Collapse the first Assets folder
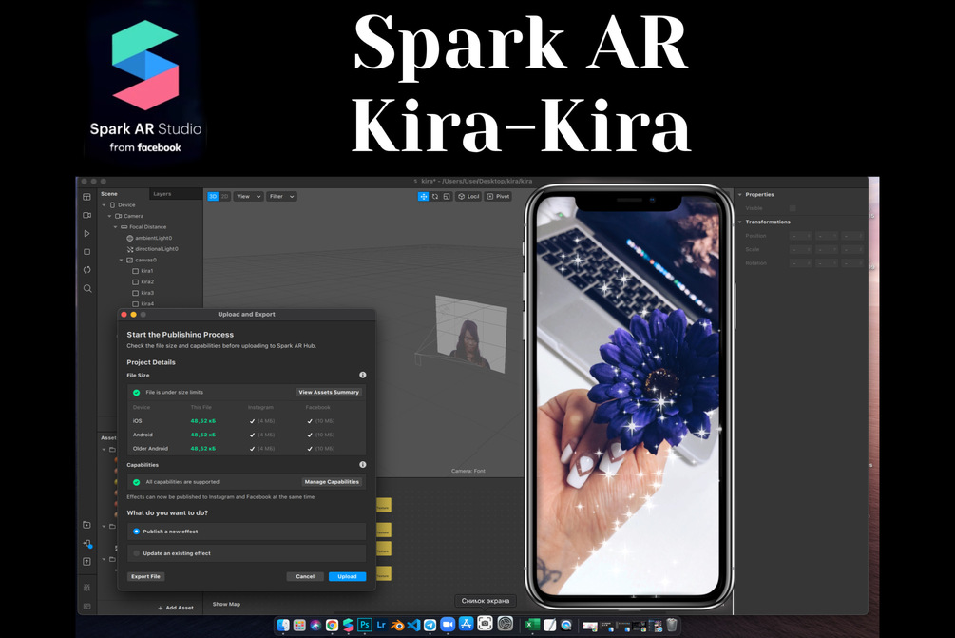Screen dimensions: 955x638 pyautogui.click(x=104, y=449)
